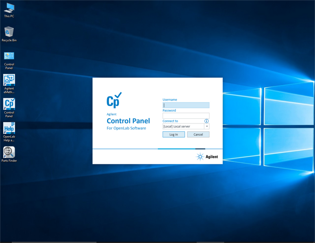Viewport: 315px width, 243px height.
Task: Click the info icon beside Connect to
Action: coord(206,121)
